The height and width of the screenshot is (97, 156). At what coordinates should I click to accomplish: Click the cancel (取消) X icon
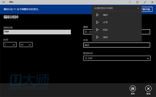148,88
